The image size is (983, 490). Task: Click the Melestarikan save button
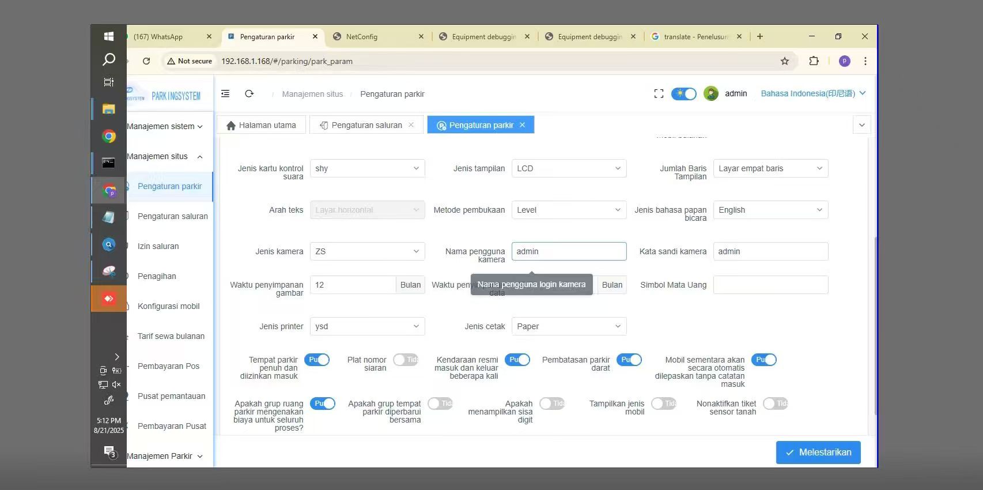tap(818, 453)
